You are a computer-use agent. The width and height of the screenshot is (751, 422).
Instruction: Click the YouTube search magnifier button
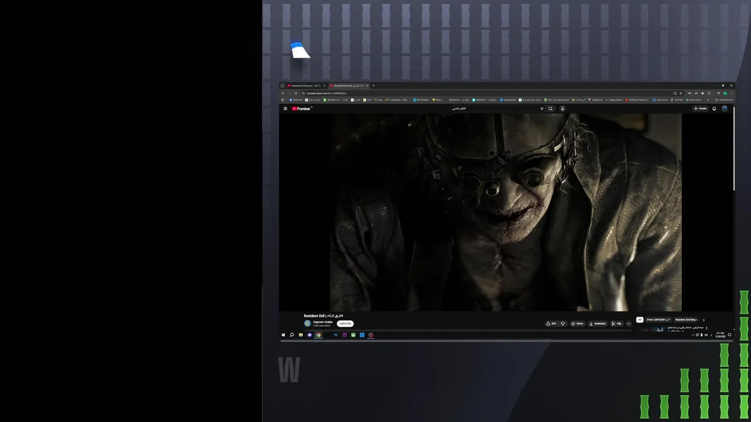point(550,108)
